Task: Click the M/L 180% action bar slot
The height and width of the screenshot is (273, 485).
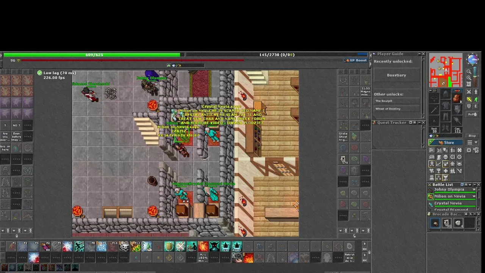Action: pos(203,258)
